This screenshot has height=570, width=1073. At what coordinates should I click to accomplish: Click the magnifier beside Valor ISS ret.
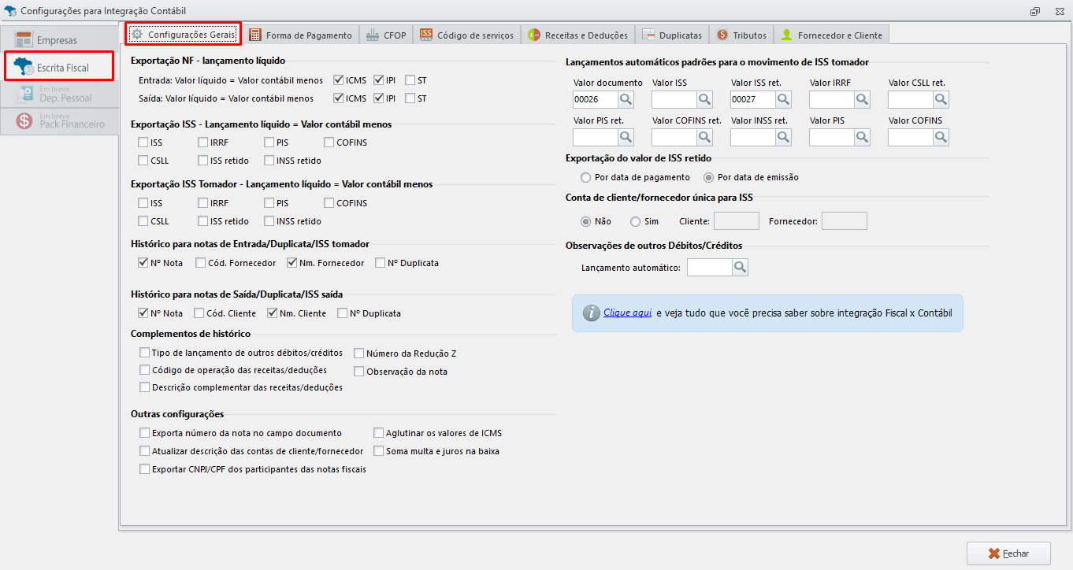tap(783, 99)
